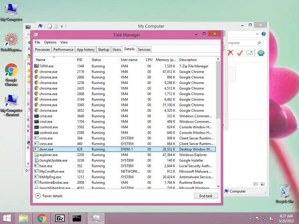
Task: Click the search magnifier in My Computer window
Action: (x=259, y=43)
